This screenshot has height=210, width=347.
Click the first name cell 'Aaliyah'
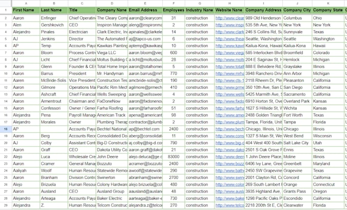coord(26,171)
